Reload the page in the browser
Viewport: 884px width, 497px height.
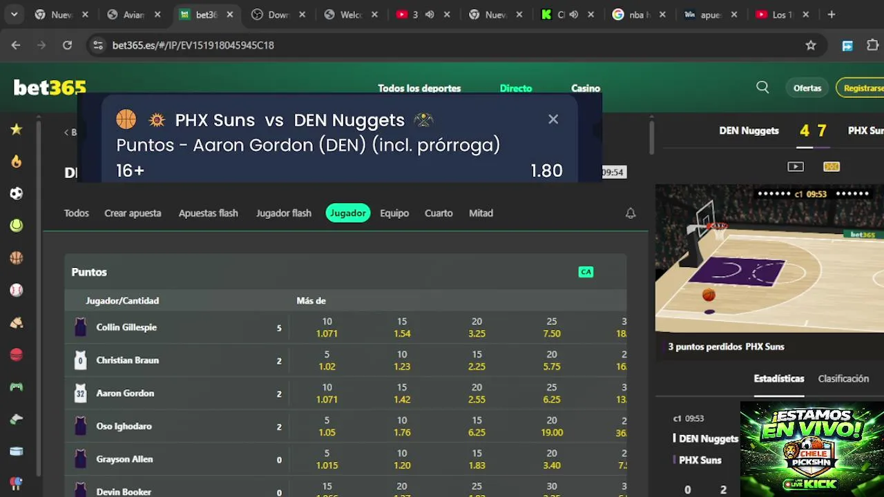[67, 45]
